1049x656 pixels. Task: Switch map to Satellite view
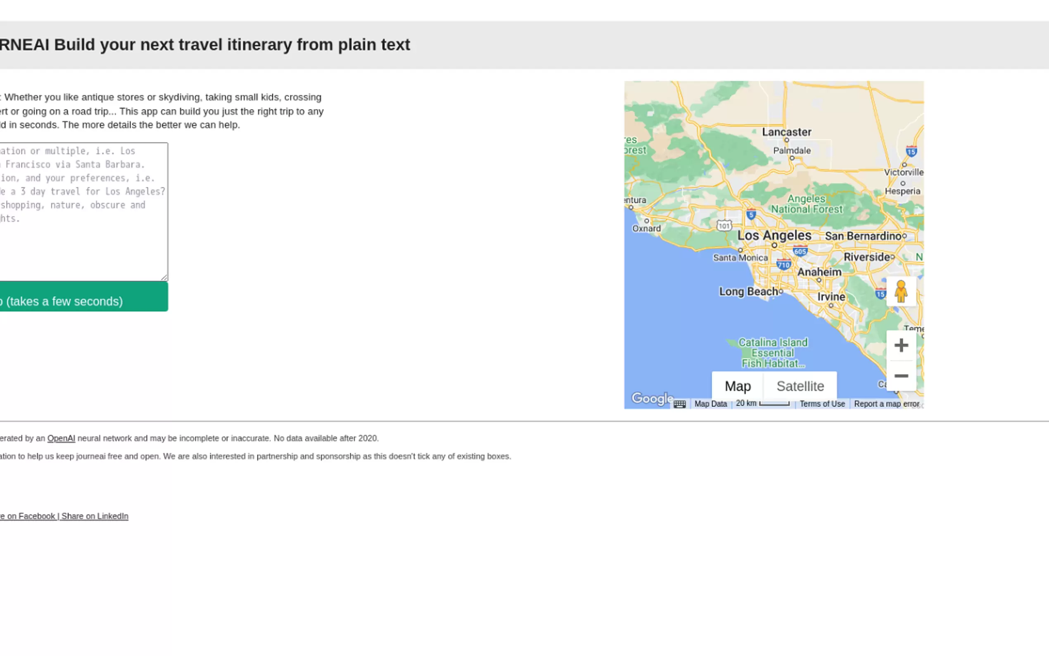click(x=800, y=386)
